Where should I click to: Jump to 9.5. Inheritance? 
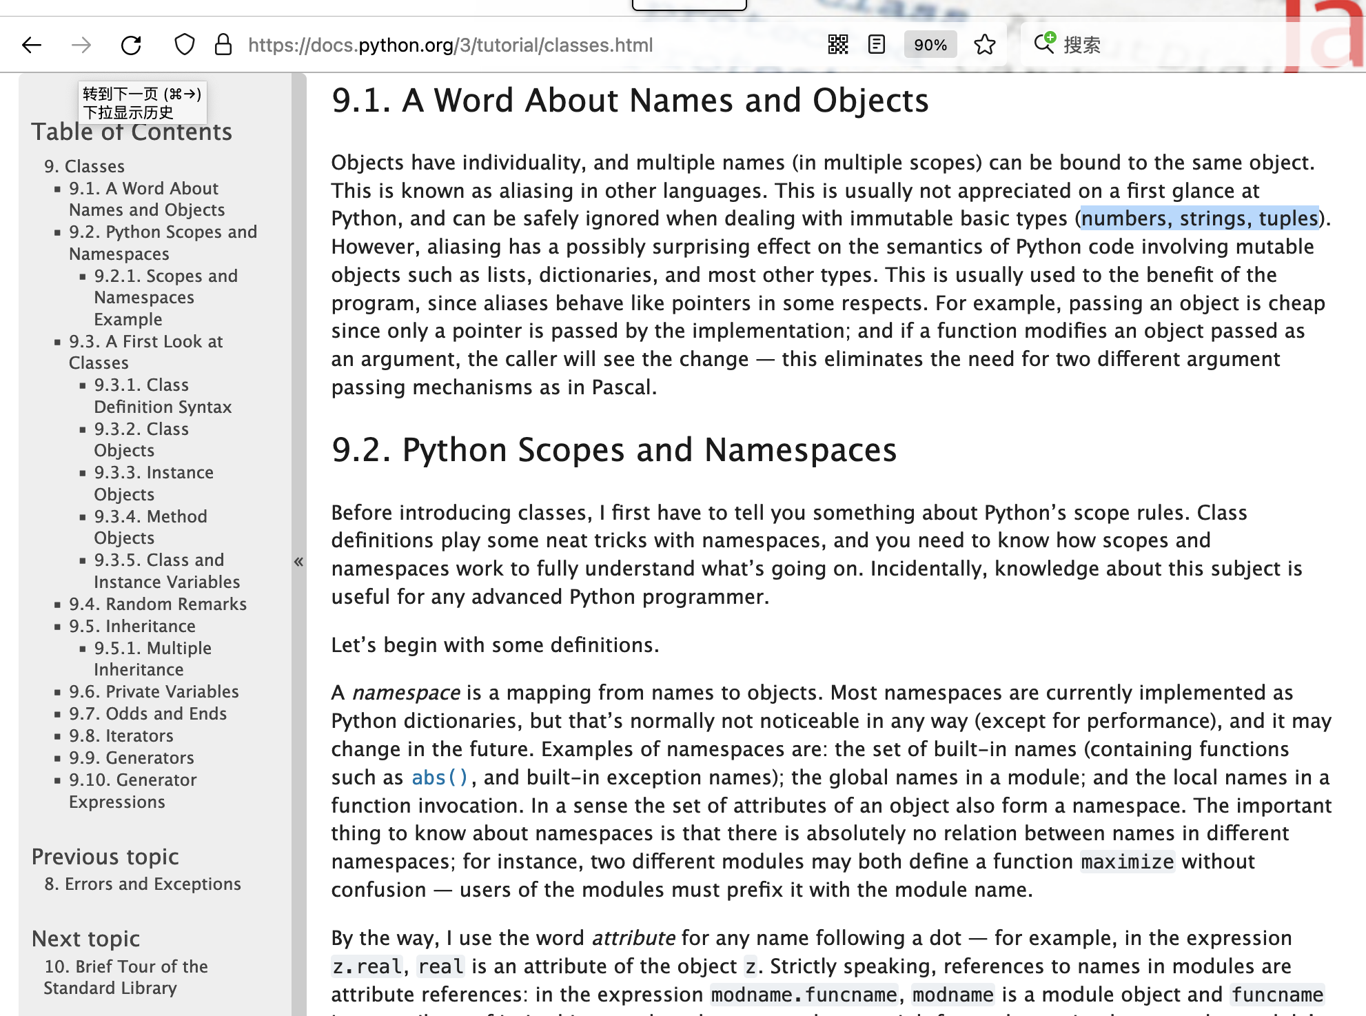[132, 626]
